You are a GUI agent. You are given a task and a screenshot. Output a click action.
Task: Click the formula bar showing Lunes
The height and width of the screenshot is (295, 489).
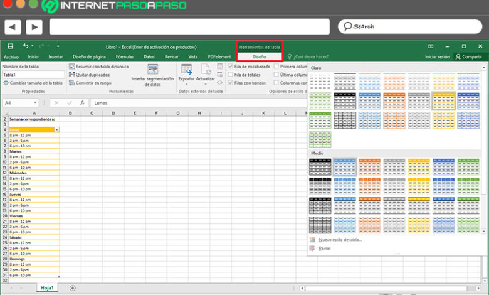[x=198, y=103]
